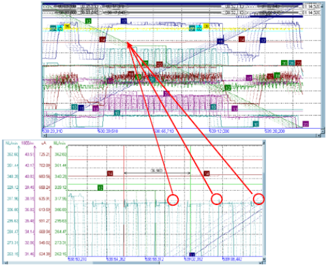Click lower chart vertical scrollbar down arrow

click(x=264, y=259)
